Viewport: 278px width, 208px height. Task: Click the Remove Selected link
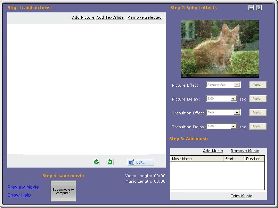tap(145, 17)
